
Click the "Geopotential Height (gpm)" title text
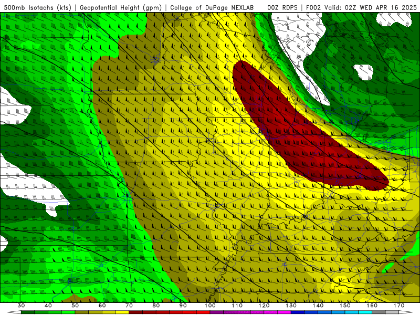point(121,7)
